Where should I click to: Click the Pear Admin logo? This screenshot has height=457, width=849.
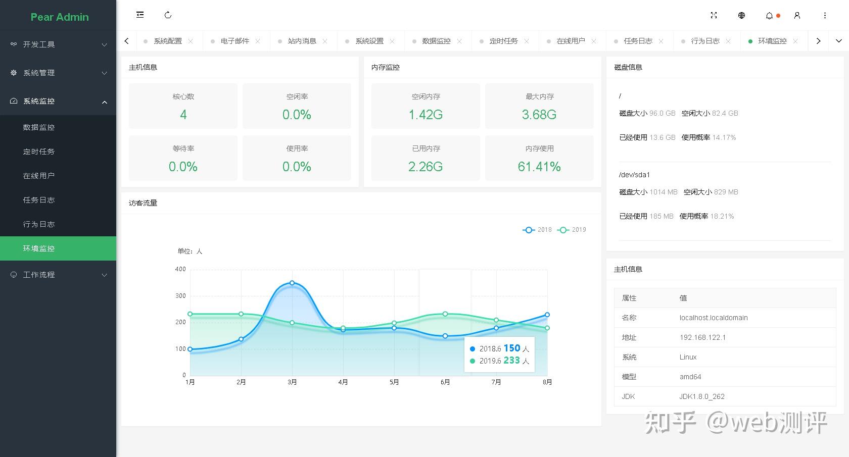(x=60, y=17)
